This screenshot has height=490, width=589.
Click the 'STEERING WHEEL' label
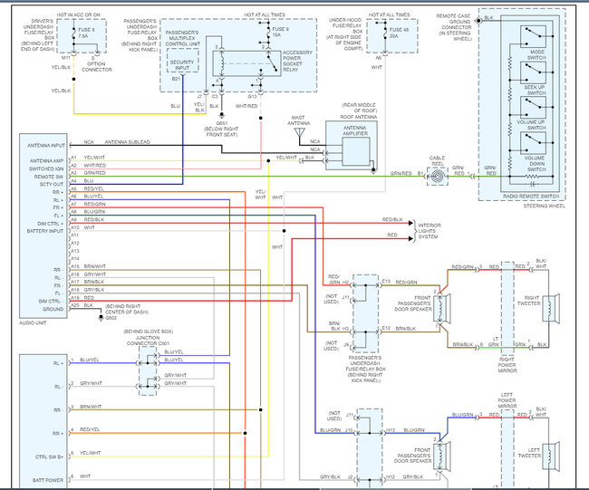point(544,206)
